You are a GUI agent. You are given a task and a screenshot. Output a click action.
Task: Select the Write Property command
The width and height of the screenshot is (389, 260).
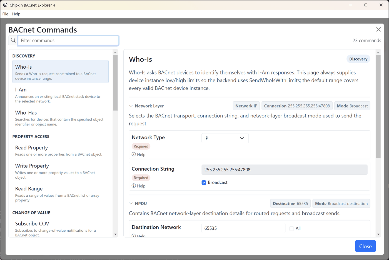[x=60, y=171]
